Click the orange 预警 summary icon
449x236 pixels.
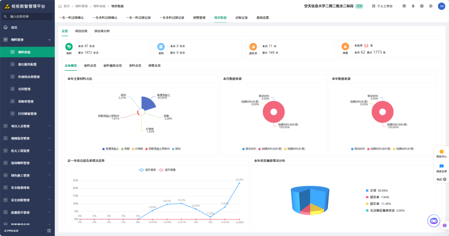[345, 47]
